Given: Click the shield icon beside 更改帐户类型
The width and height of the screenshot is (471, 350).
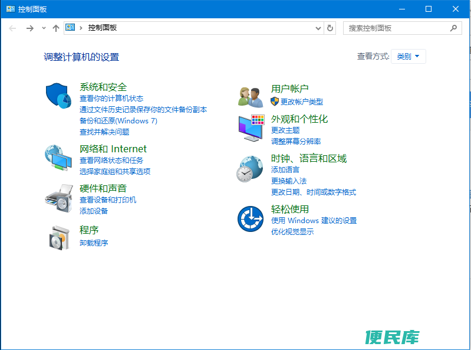Looking at the screenshot, I should (275, 102).
